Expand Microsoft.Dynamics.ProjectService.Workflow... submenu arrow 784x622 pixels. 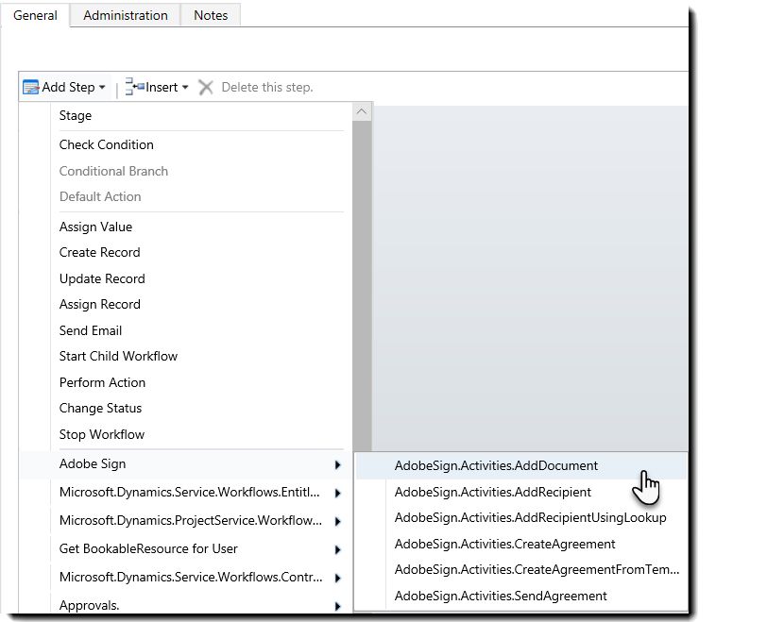[x=337, y=522]
